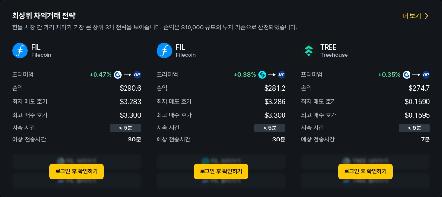Click the $290.6 profit value
Image resolution: width=442 pixels, height=197 pixels.
130,88
